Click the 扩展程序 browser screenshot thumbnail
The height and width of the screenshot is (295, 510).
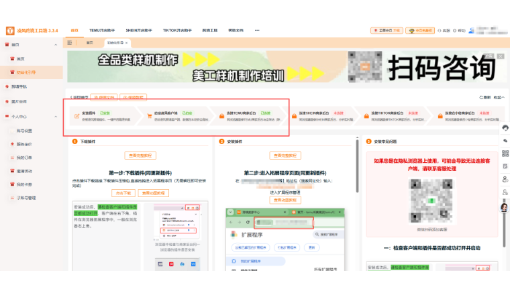[285, 239]
